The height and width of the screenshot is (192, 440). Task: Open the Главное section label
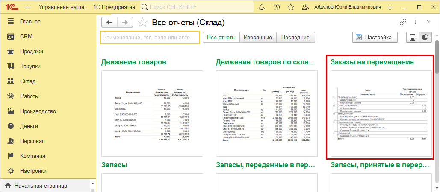click(x=30, y=22)
